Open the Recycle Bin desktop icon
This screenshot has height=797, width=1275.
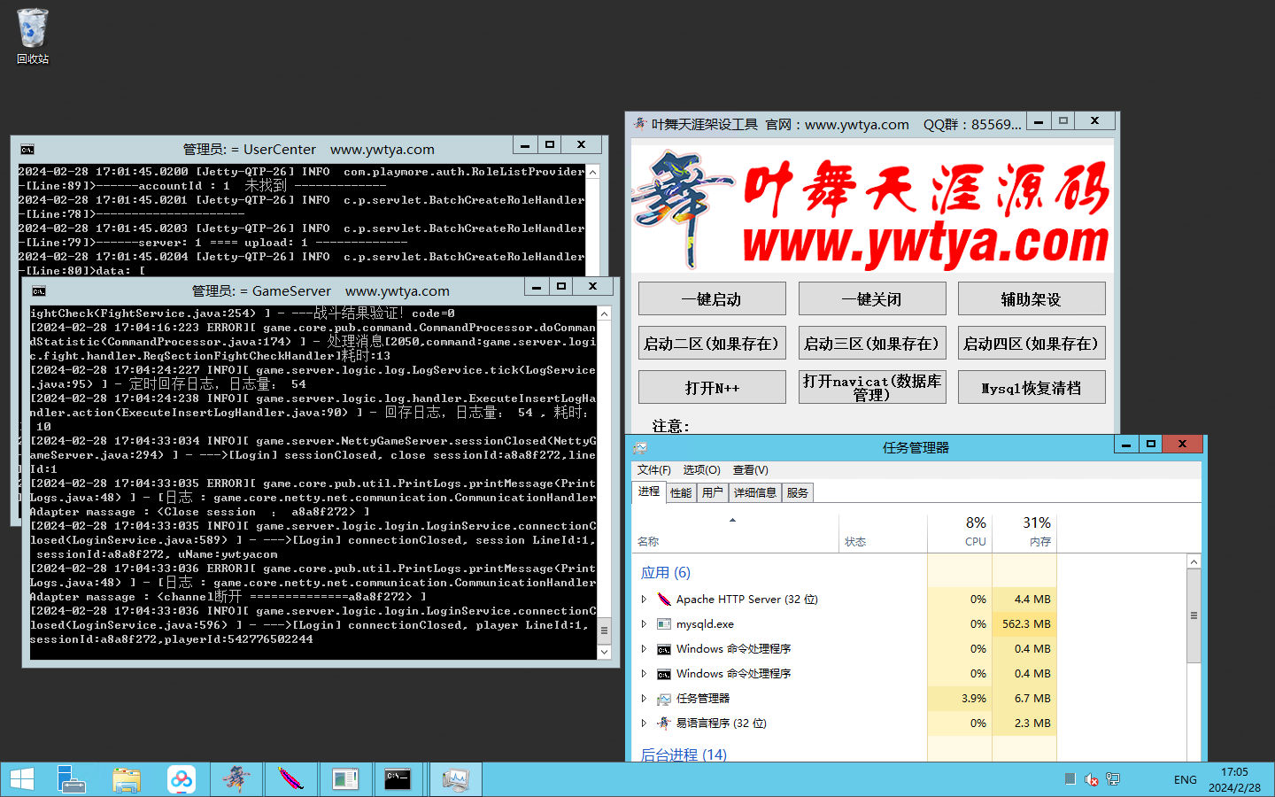(33, 36)
